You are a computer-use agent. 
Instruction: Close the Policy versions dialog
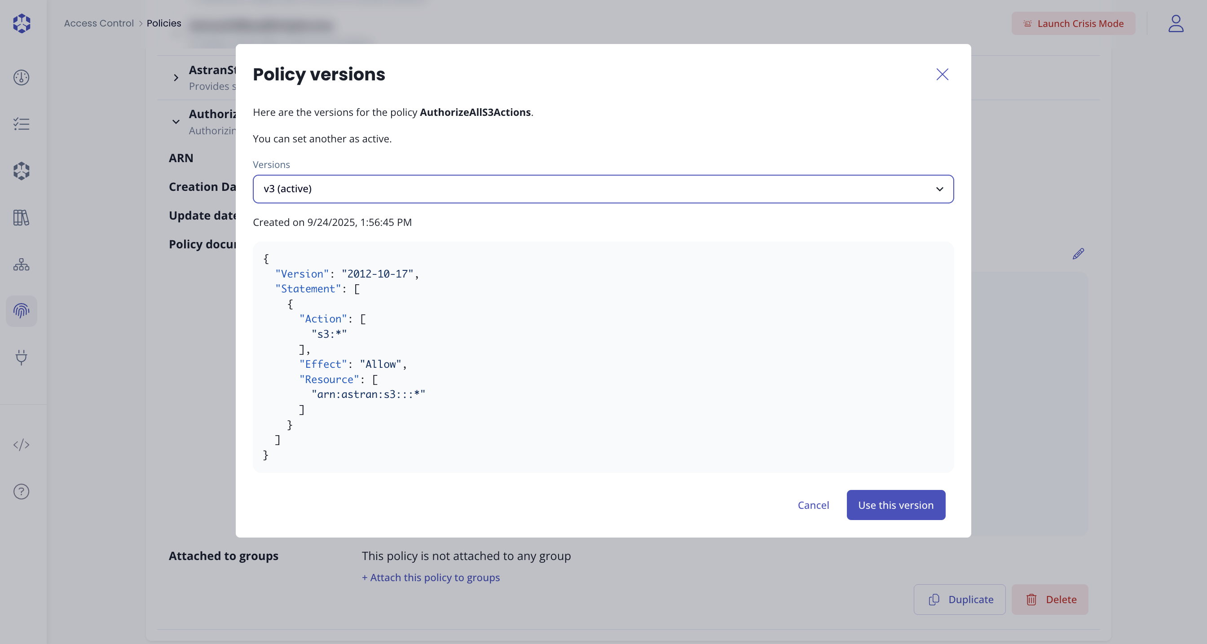point(942,75)
